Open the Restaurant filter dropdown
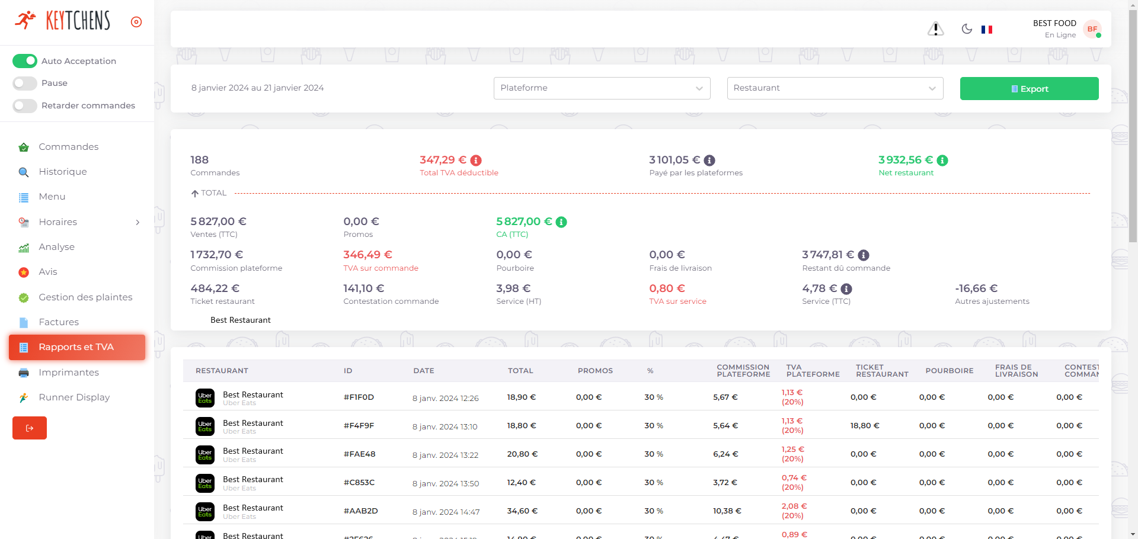 835,88
